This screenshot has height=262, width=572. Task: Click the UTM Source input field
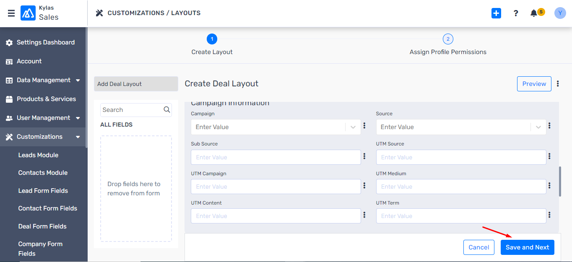[461, 157]
